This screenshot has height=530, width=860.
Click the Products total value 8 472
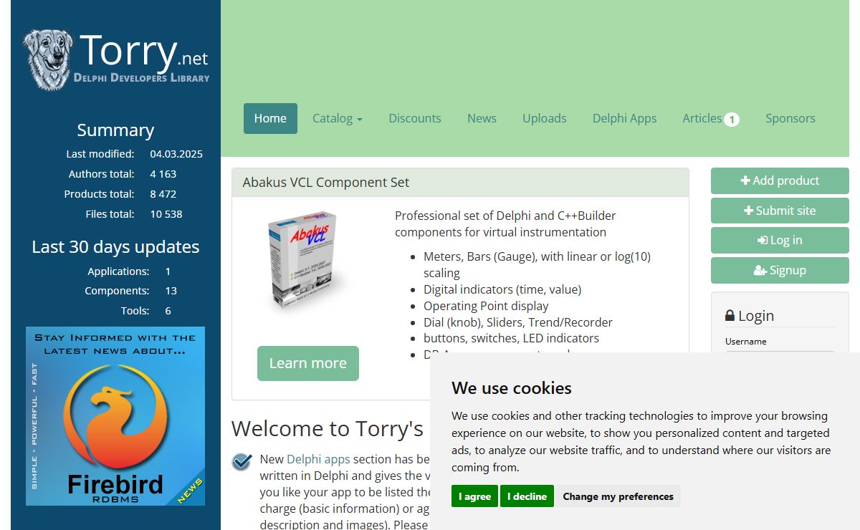(x=163, y=194)
